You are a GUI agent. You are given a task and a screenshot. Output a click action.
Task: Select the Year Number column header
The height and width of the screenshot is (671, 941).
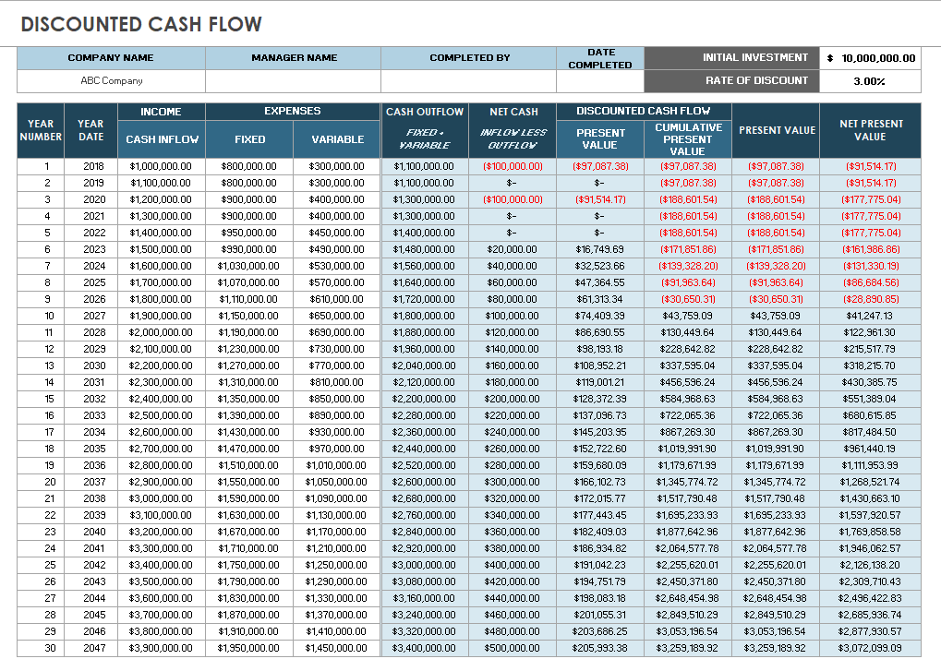coord(37,129)
